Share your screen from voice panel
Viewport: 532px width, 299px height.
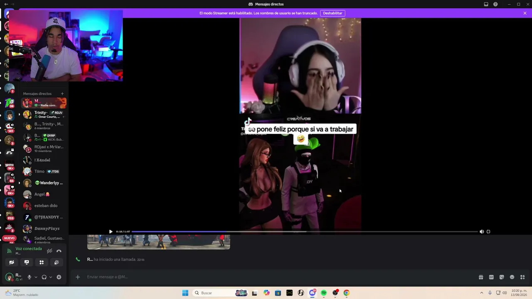pyautogui.click(x=27, y=262)
